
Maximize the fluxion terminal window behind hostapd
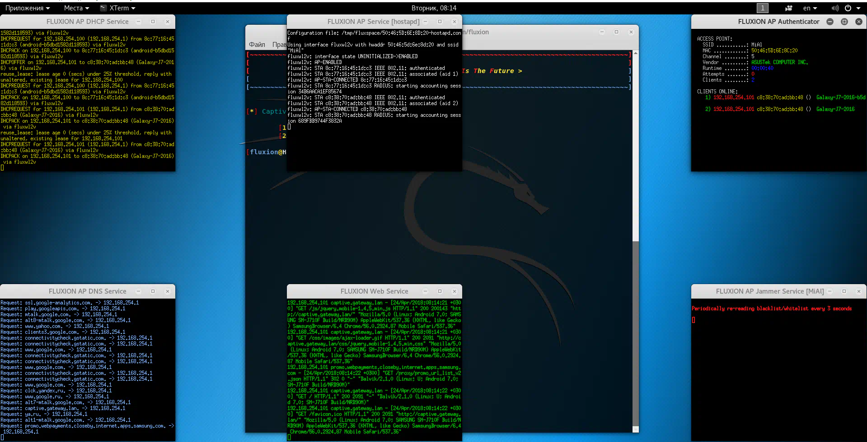click(x=616, y=32)
